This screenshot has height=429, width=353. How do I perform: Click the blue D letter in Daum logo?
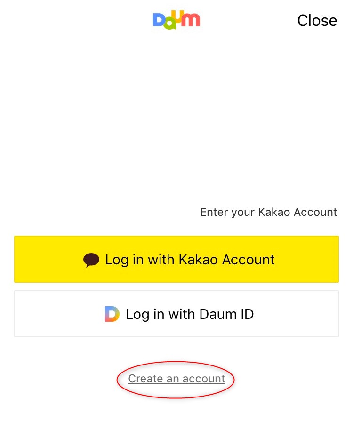(x=159, y=20)
